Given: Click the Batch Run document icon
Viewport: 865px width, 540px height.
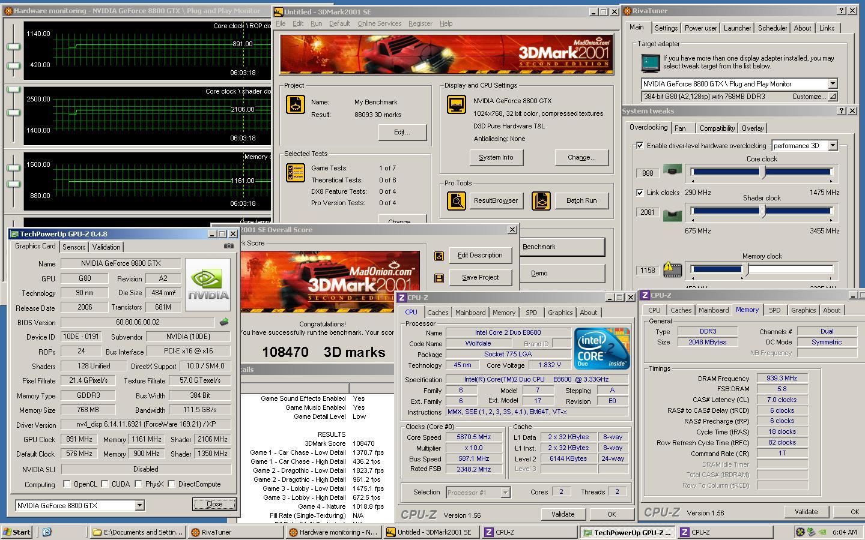Looking at the screenshot, I should coord(541,200).
